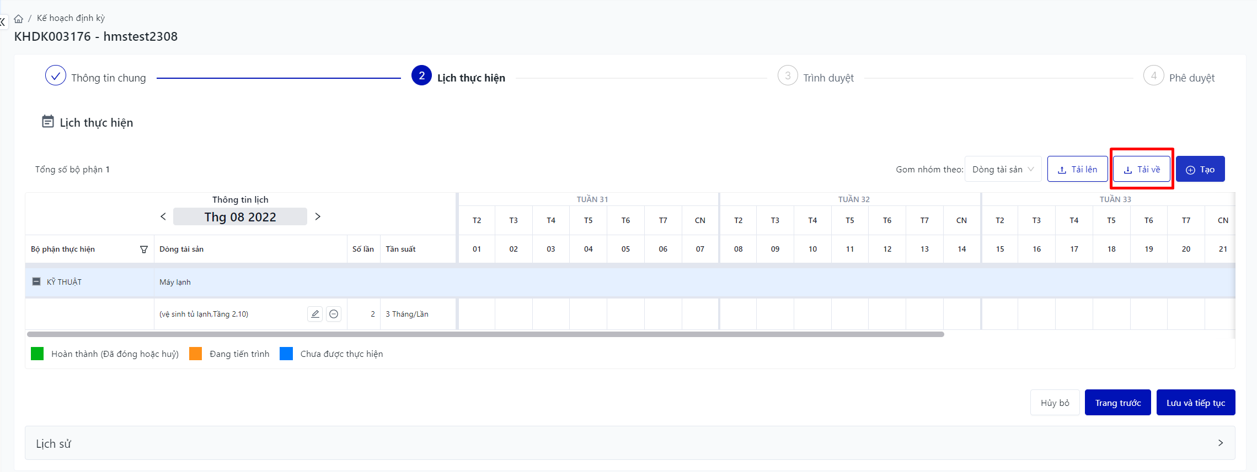The width and height of the screenshot is (1257, 472).
Task: Open the Thg 08 2022 month picker
Action: click(x=240, y=217)
